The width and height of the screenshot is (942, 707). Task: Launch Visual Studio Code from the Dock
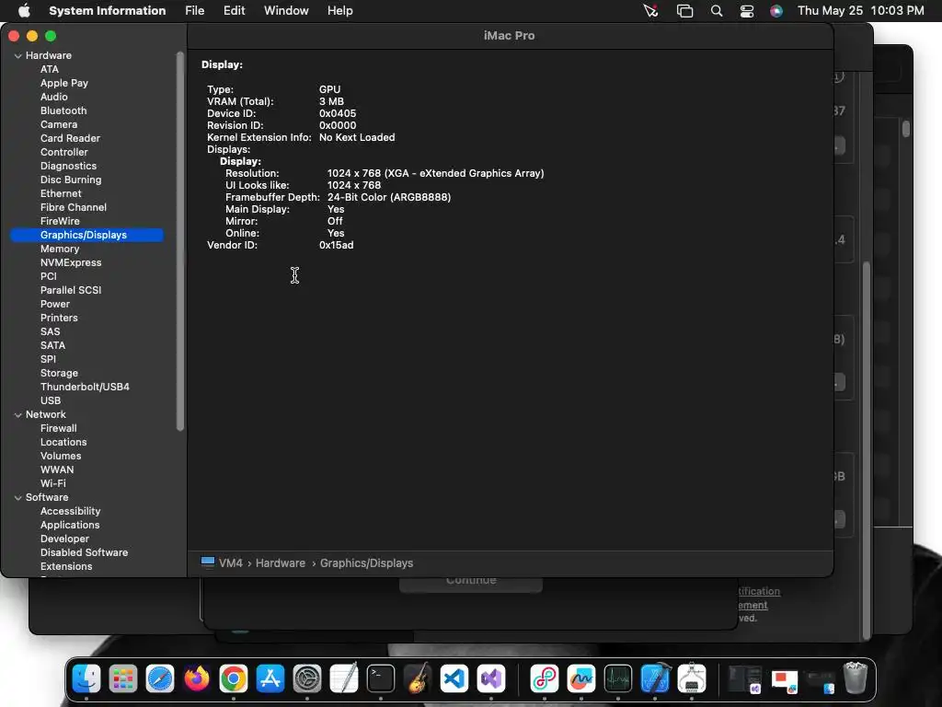tap(454, 678)
